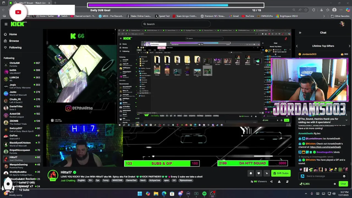Expand the bookmarks bar overflow chevron
This screenshot has height=198, width=352.
tap(324, 16)
